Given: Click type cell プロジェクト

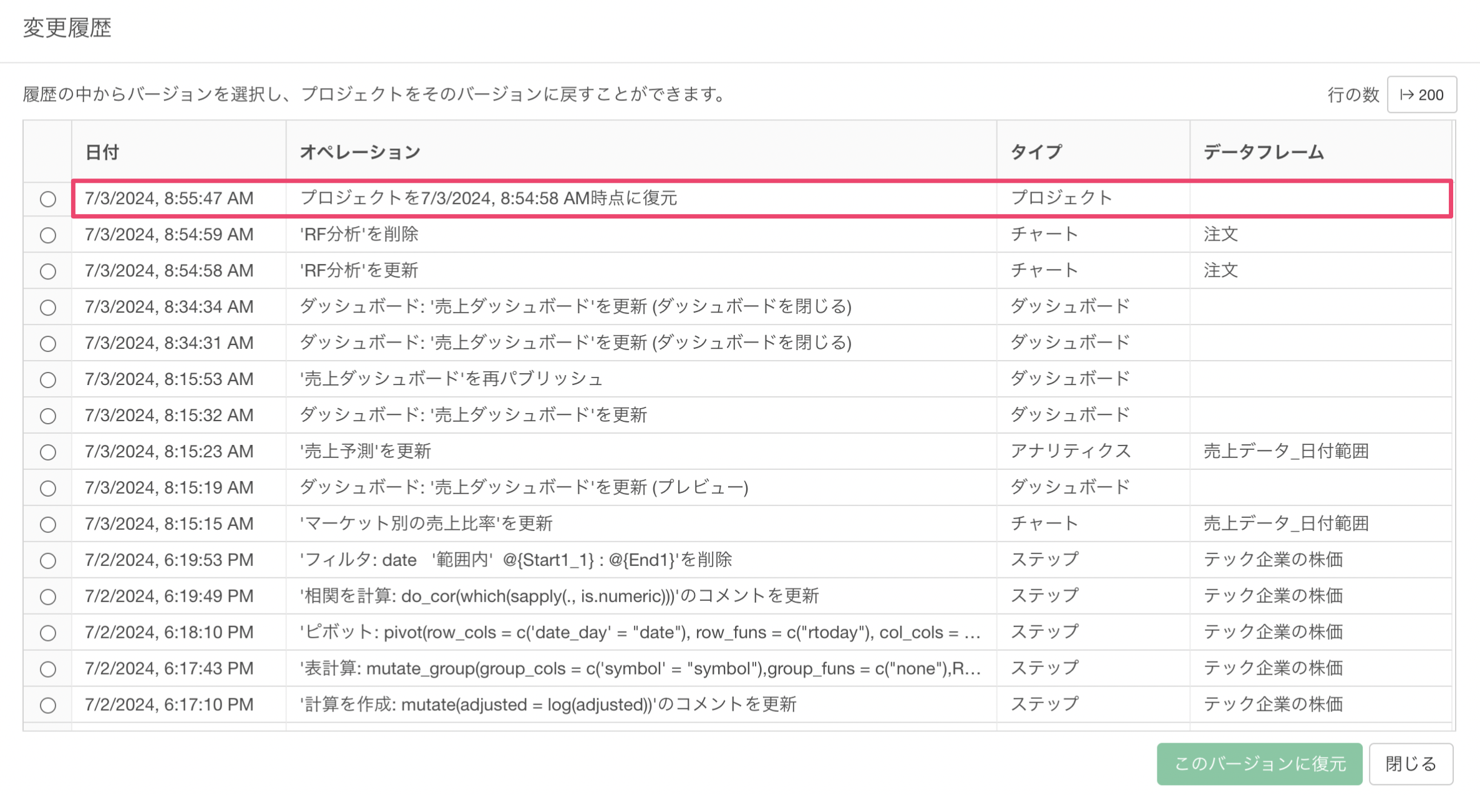Looking at the screenshot, I should [1061, 198].
